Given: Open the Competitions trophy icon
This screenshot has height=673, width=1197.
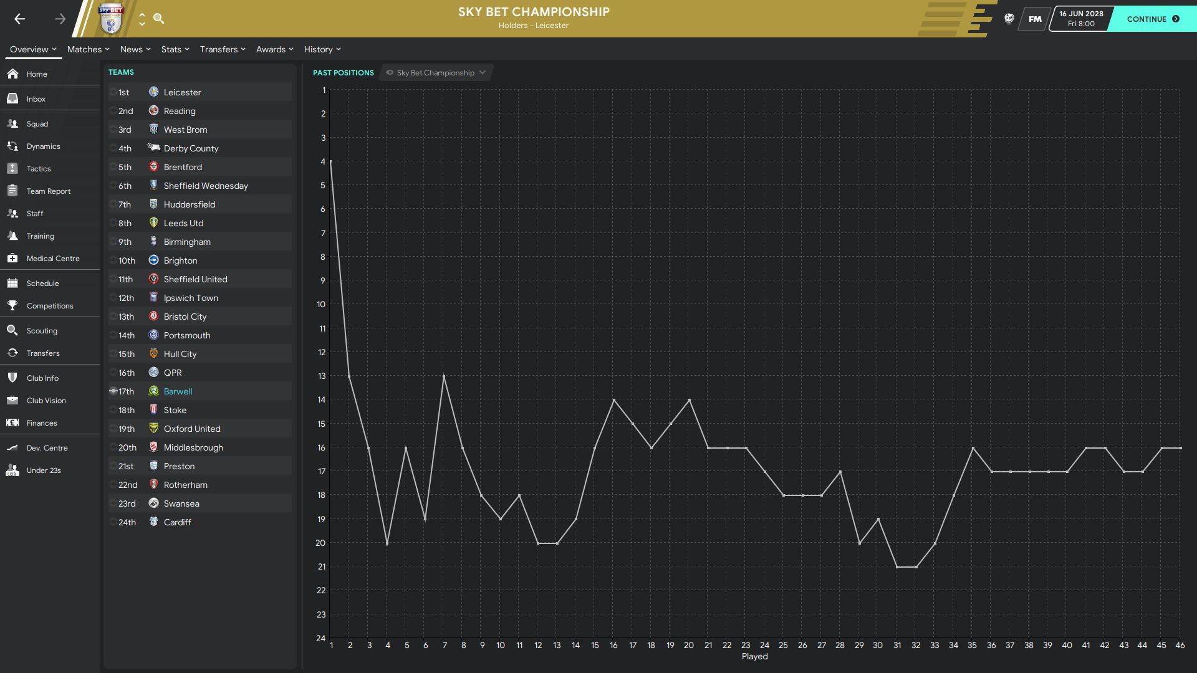Looking at the screenshot, I should [x=12, y=305].
